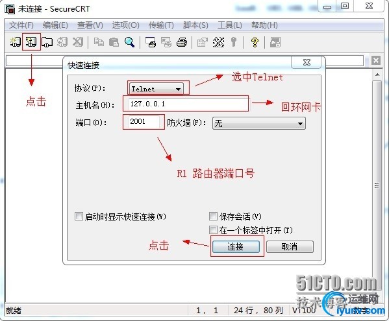The width and height of the screenshot is (389, 321).
Task: Tick the Save session (保存会话) checkbox
Action: (213, 216)
